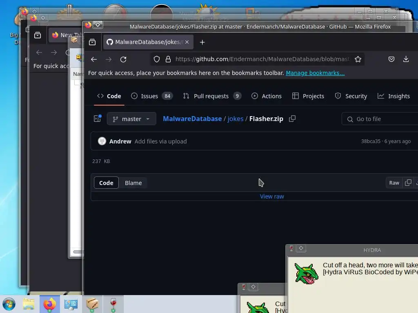Open Firefox downloads arrow

coord(406,59)
